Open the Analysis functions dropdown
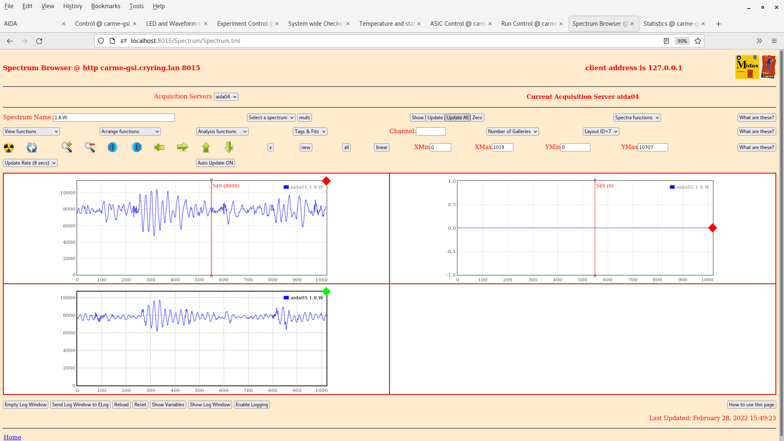The height and width of the screenshot is (441, 784). [222, 131]
